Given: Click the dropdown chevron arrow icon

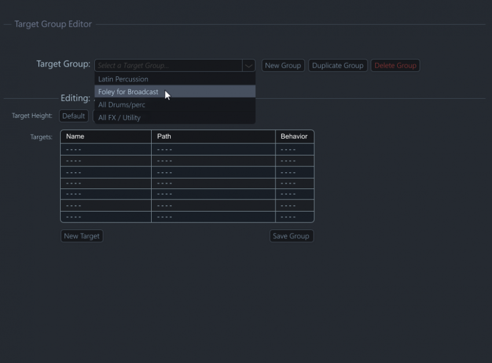Looking at the screenshot, I should (x=248, y=65).
